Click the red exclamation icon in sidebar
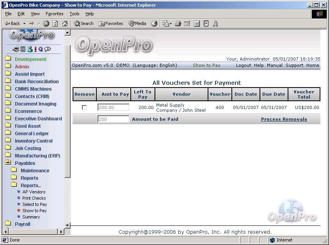This screenshot has height=245, width=329. [x=35, y=49]
